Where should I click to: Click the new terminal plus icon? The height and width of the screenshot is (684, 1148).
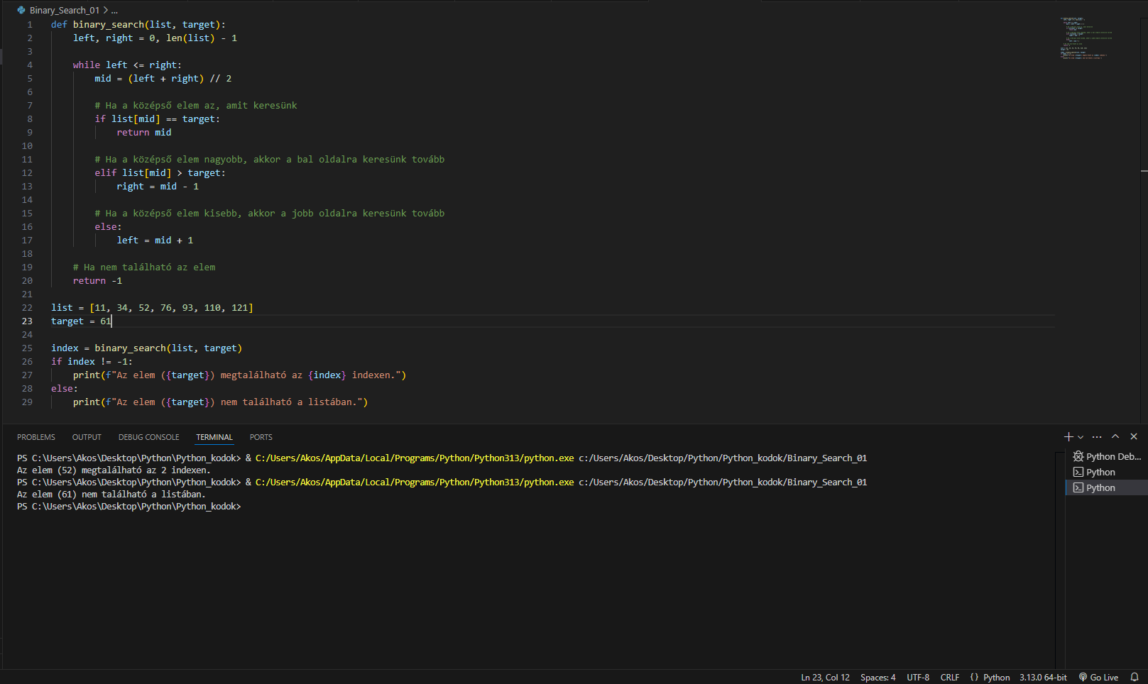tap(1068, 437)
